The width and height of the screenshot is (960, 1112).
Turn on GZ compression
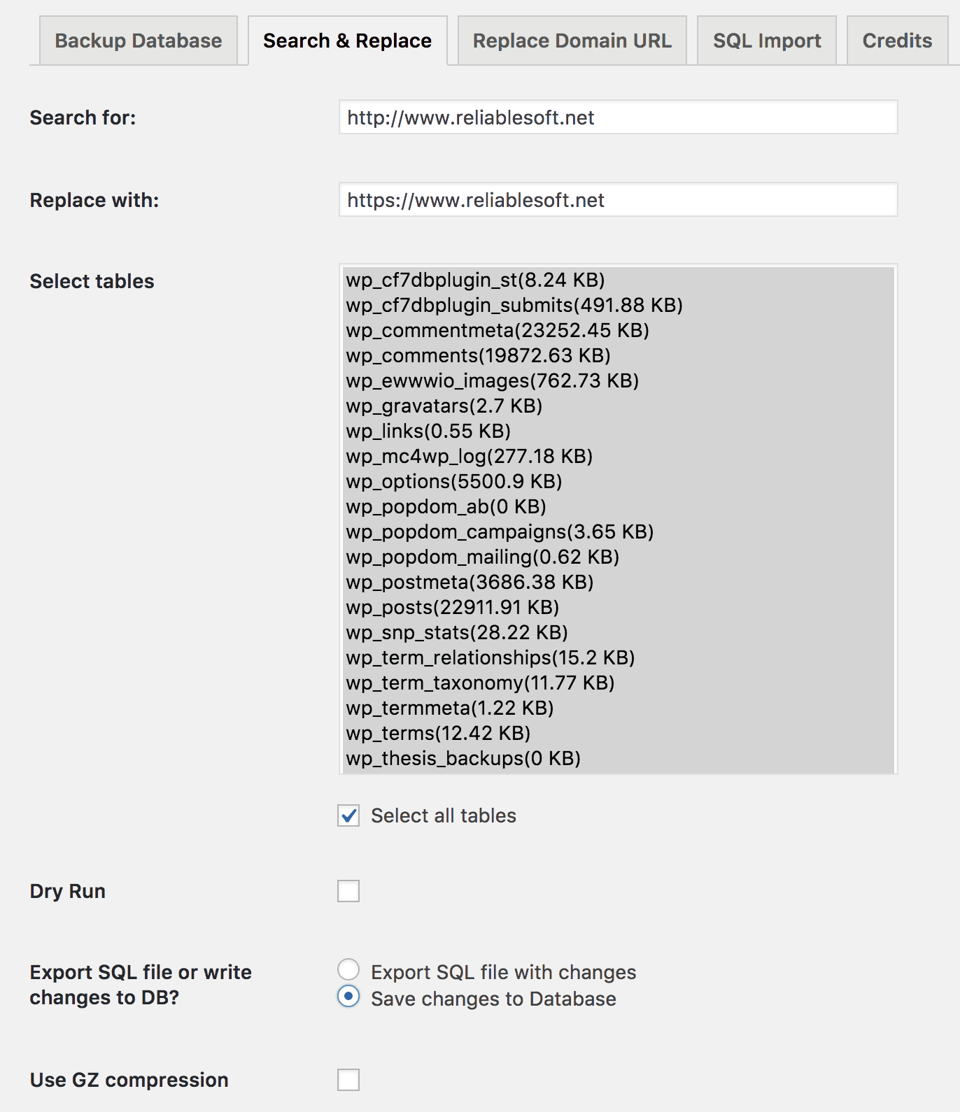click(x=348, y=1080)
